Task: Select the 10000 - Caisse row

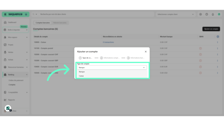Action: click(x=127, y=42)
